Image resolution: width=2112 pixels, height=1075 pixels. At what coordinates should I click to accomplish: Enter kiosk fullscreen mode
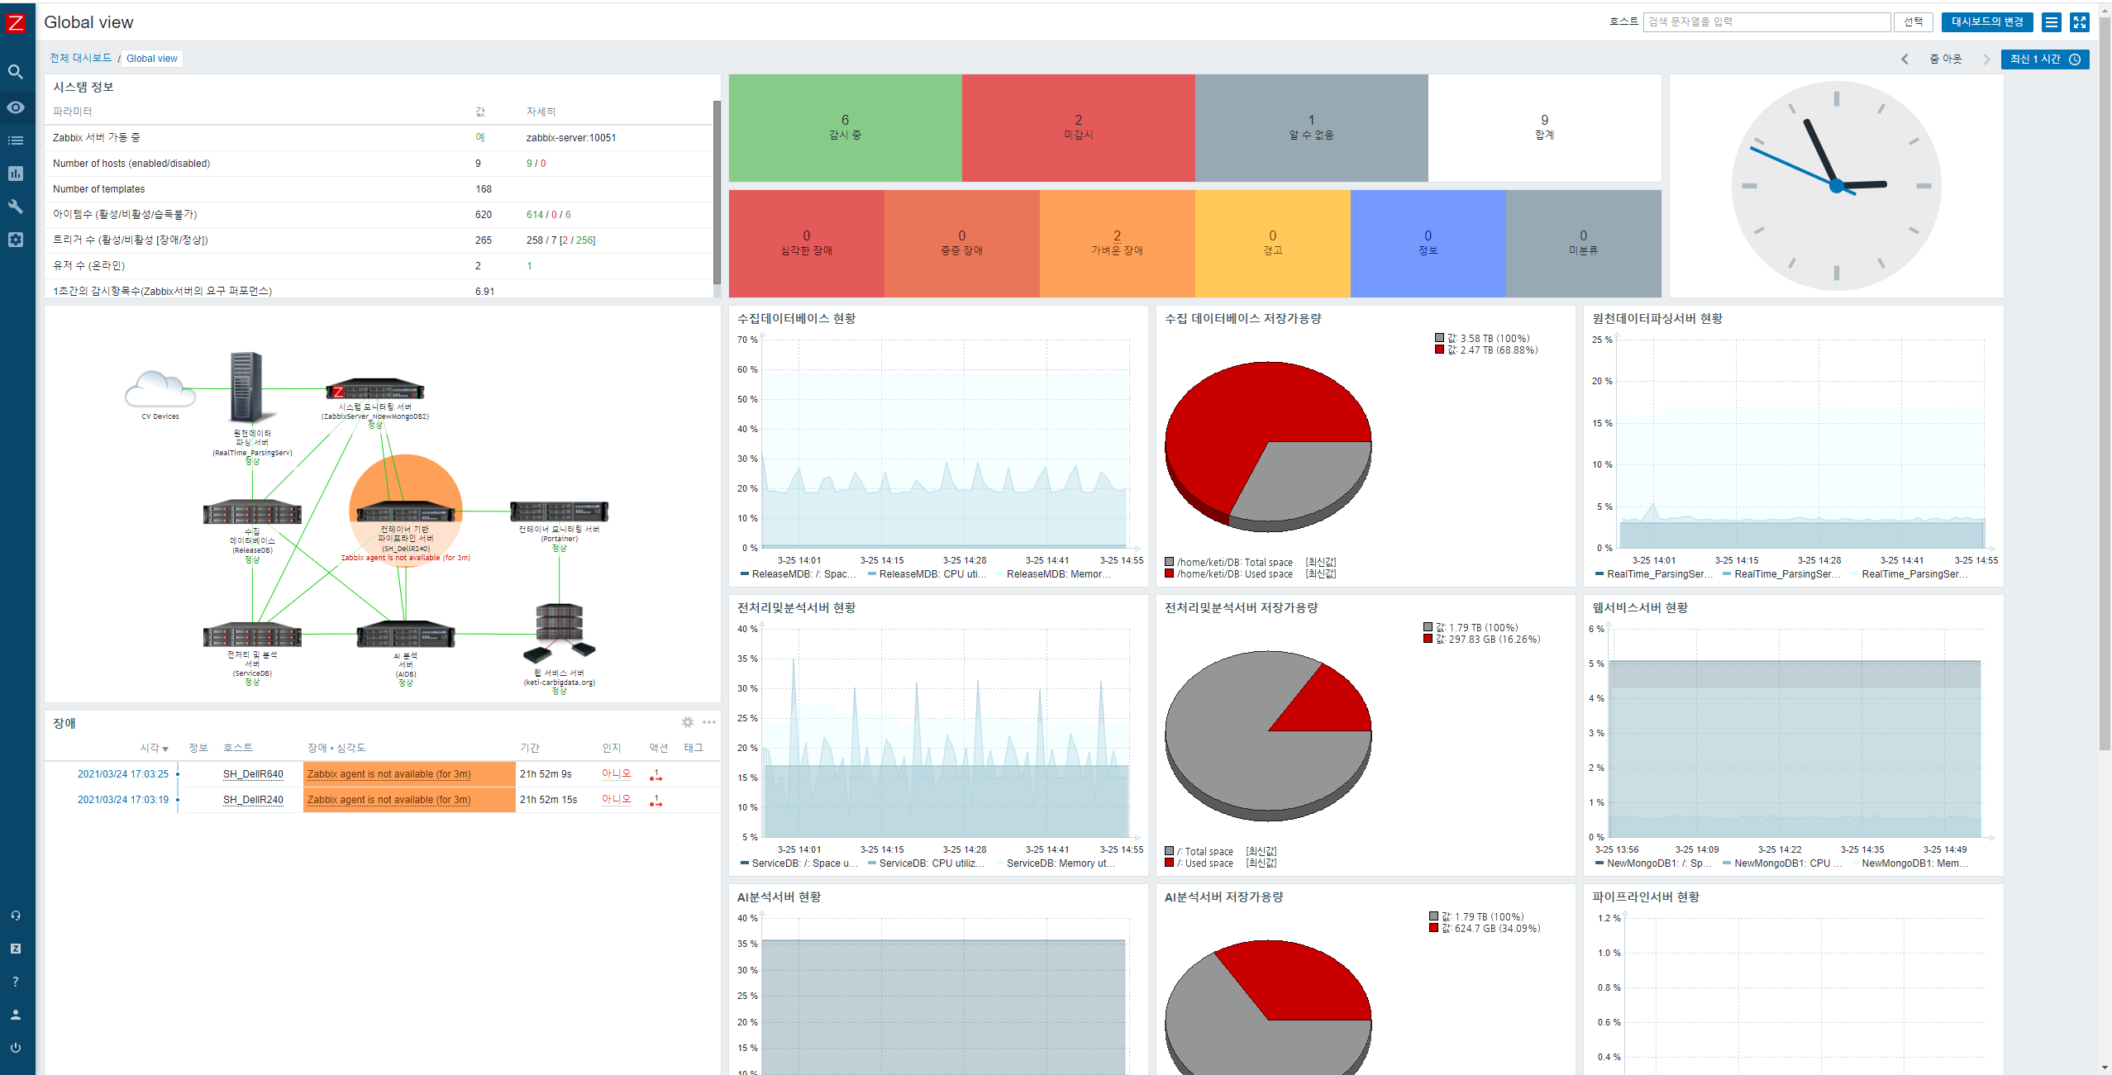[2080, 22]
